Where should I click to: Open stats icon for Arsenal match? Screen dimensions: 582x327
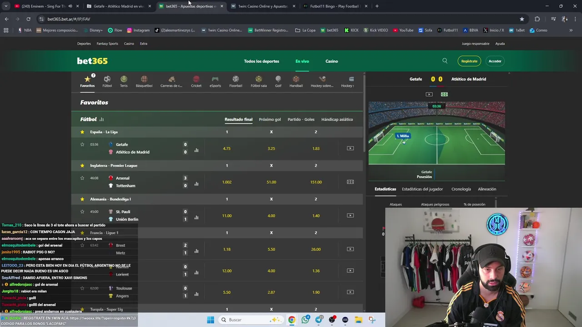(x=196, y=183)
